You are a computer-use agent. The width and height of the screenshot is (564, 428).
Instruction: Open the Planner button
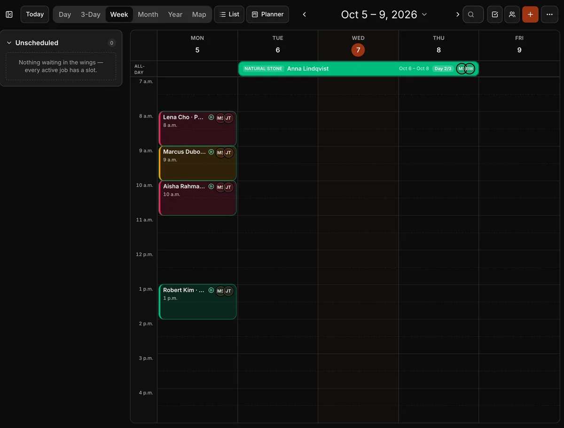[x=267, y=15]
